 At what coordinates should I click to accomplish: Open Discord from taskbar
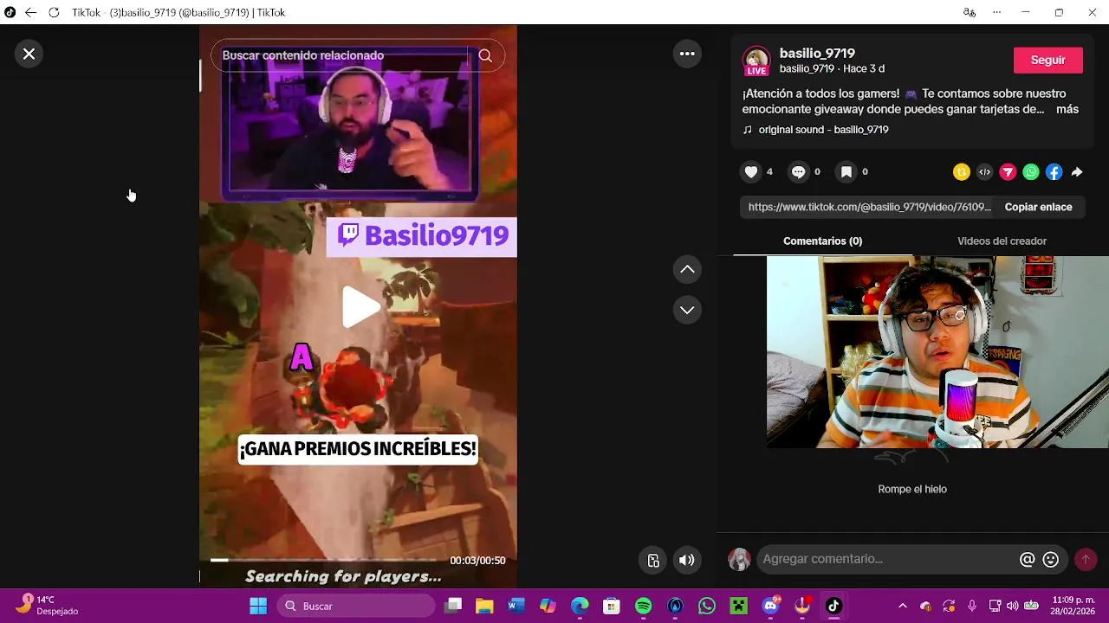(x=770, y=606)
